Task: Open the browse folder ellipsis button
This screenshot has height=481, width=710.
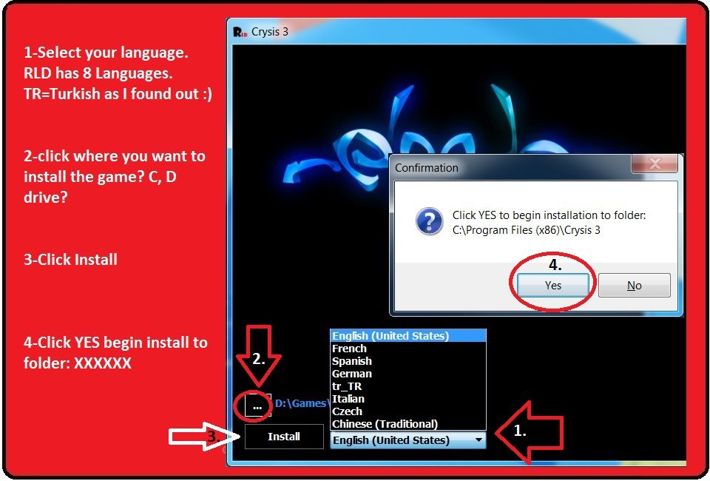Action: point(257,406)
